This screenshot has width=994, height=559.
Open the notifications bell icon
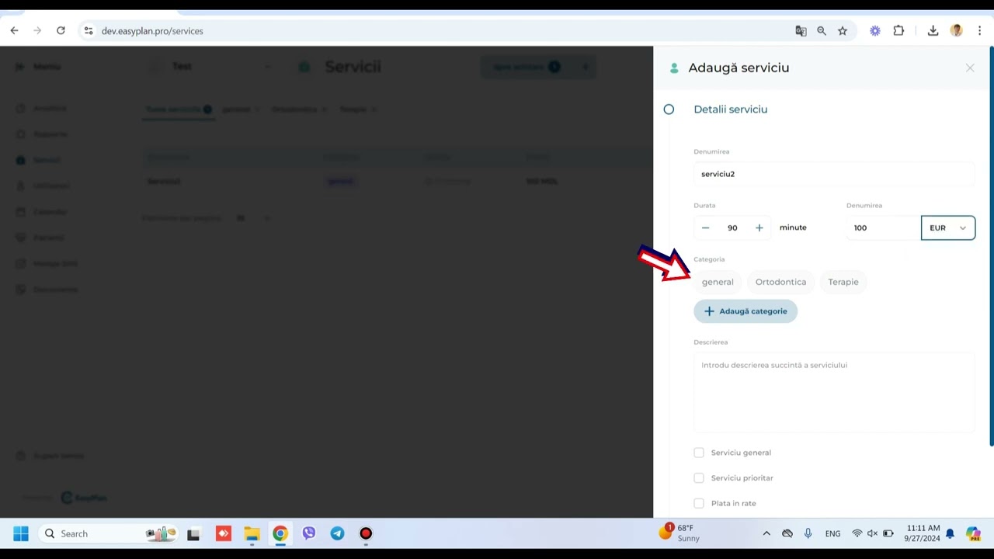click(x=950, y=533)
